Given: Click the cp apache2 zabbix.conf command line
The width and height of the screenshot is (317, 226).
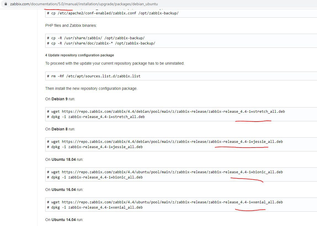Looking at the screenshot, I should (x=113, y=13).
